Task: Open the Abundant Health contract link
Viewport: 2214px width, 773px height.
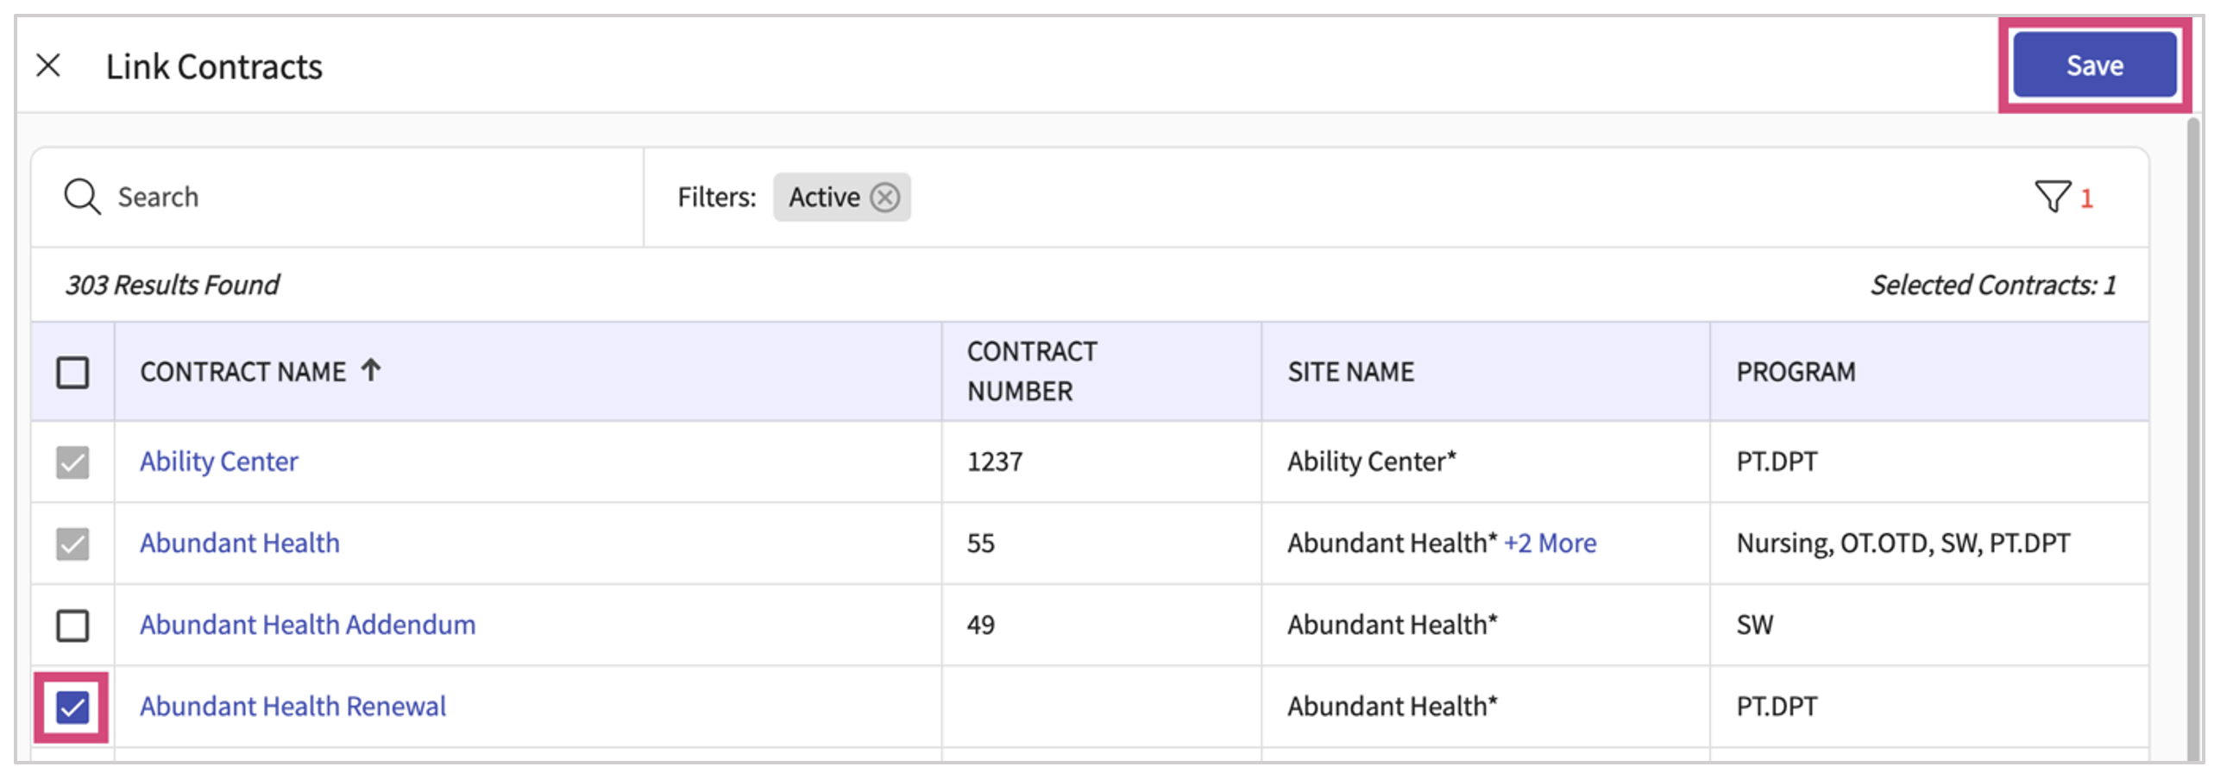Action: [240, 544]
